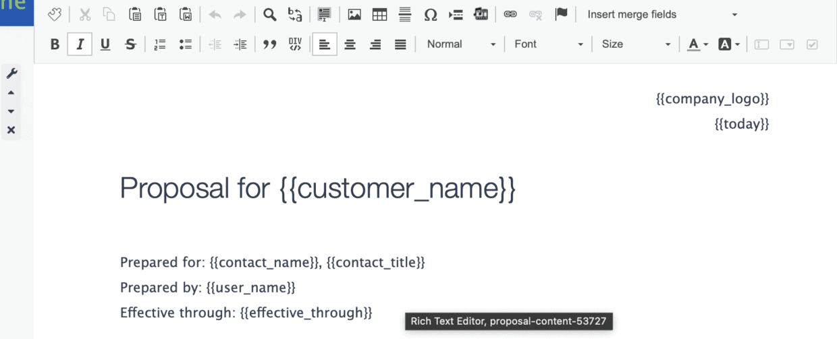The image size is (837, 339).
Task: Redo with the forward arrow icon
Action: pos(240,15)
